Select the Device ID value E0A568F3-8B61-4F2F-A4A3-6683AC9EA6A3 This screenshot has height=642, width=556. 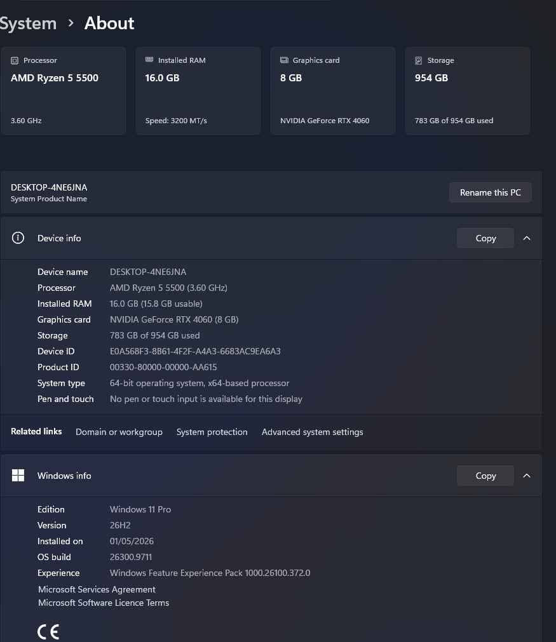[195, 351]
